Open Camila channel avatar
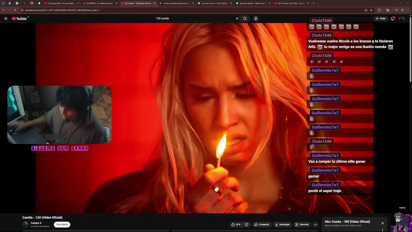Screen dimensions: 412x232 point(25,225)
